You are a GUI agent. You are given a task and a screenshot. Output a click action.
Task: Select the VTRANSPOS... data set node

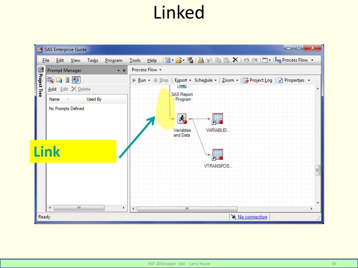[217, 155]
